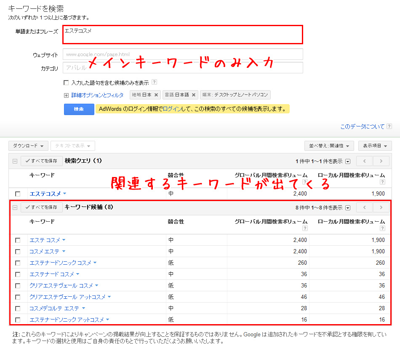Click the ウェブサイト URL input field
Viewport: 400px width, 349px height.
tap(183, 54)
